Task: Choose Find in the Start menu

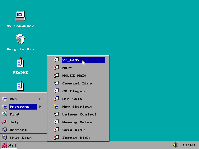Action: coord(24,115)
